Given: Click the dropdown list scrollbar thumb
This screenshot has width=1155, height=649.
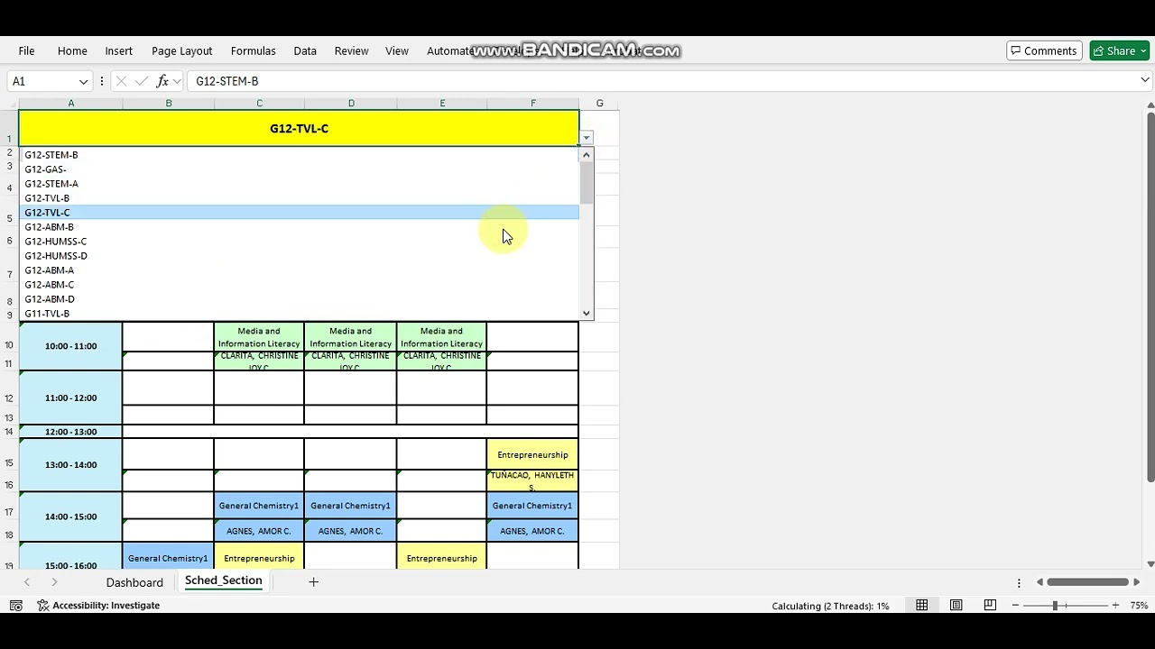Looking at the screenshot, I should 587,183.
